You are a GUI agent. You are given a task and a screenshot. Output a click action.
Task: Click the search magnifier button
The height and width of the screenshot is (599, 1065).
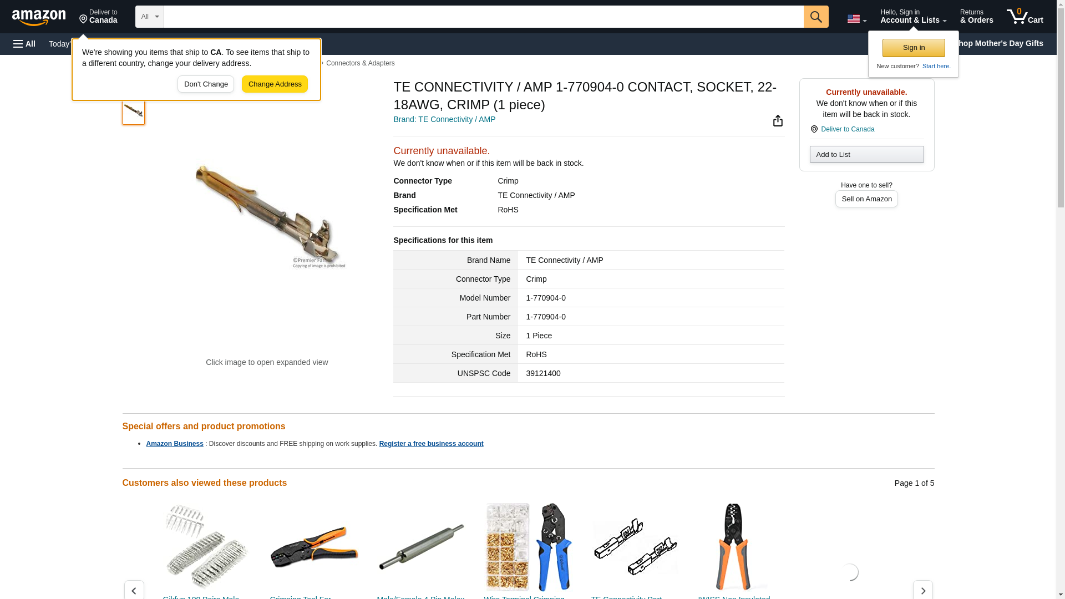click(x=815, y=17)
